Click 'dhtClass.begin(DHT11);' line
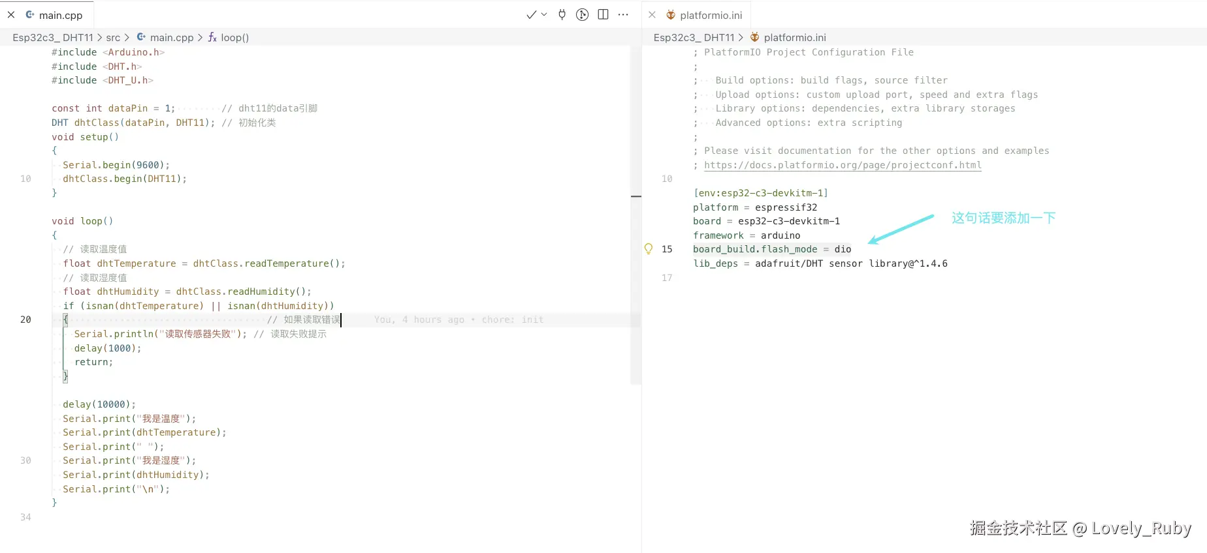Viewport: 1207px width, 553px height. pos(125,179)
